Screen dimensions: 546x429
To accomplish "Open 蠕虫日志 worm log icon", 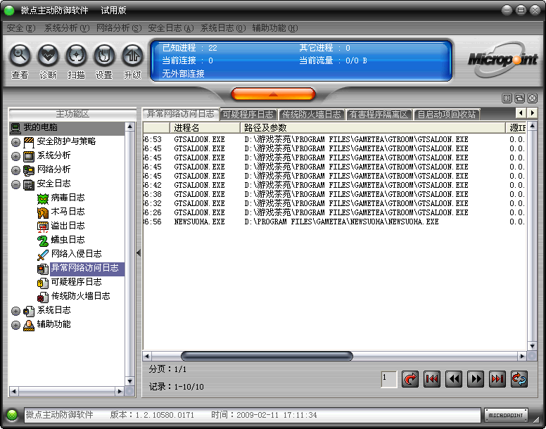I will click(x=42, y=241).
